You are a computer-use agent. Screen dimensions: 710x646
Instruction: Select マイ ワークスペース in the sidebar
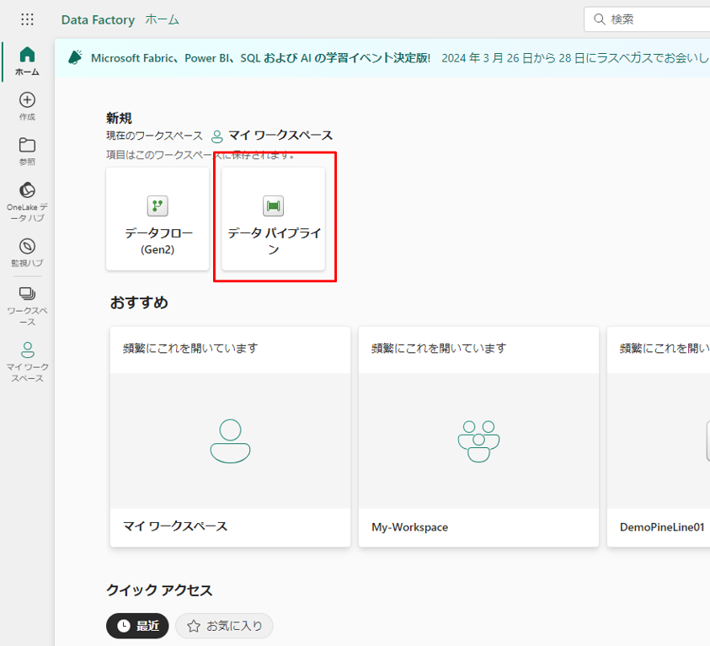(27, 361)
